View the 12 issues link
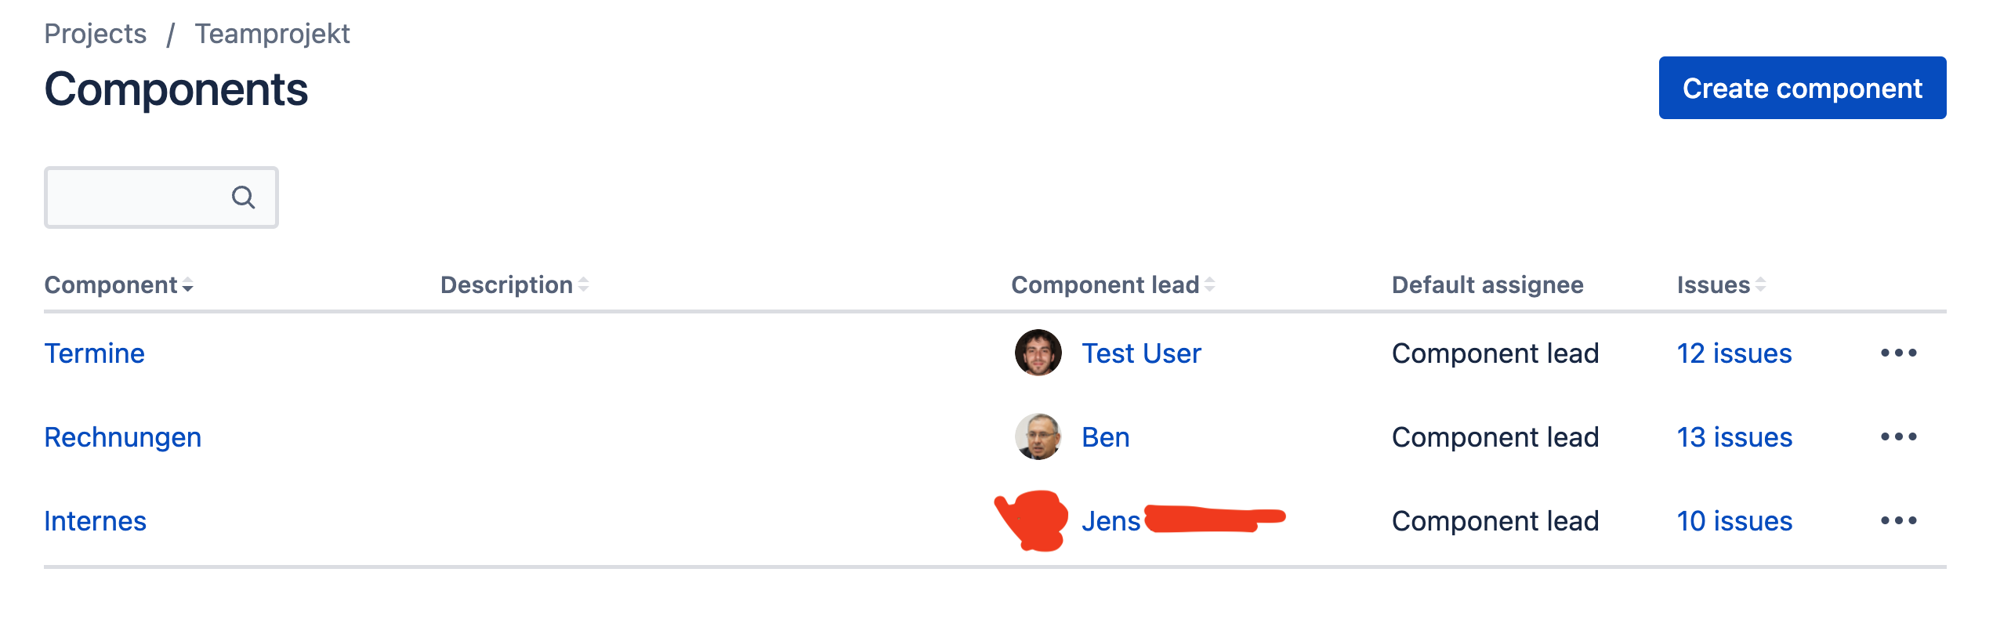2011x641 pixels. click(1734, 353)
